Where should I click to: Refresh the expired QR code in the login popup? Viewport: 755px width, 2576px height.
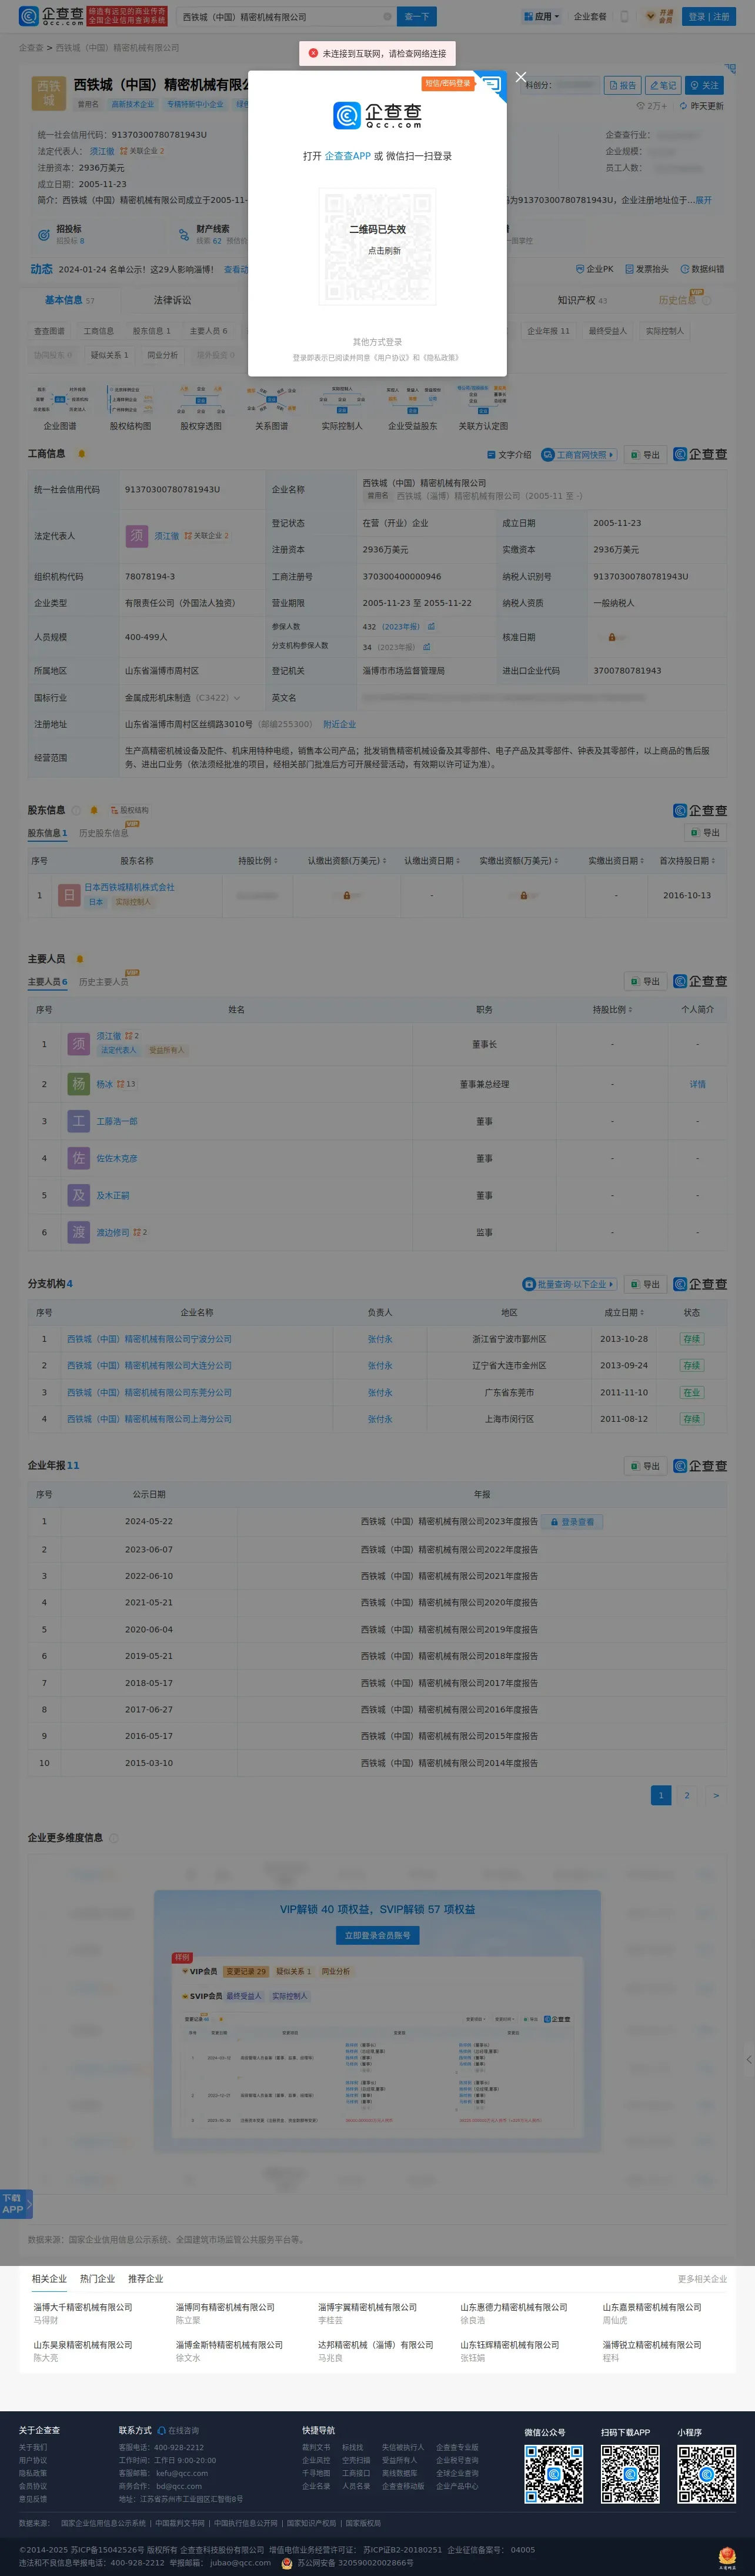pos(377,246)
